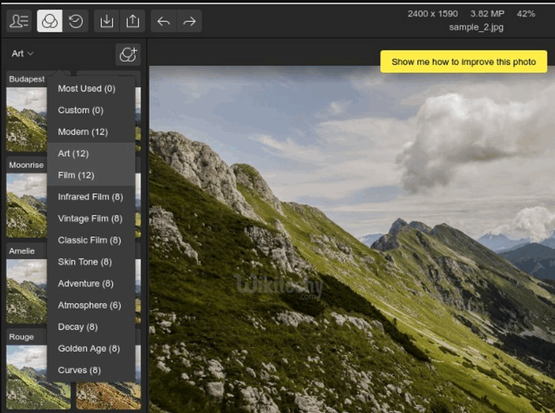
Task: Redo with the right arrow icon
Action: tap(189, 21)
